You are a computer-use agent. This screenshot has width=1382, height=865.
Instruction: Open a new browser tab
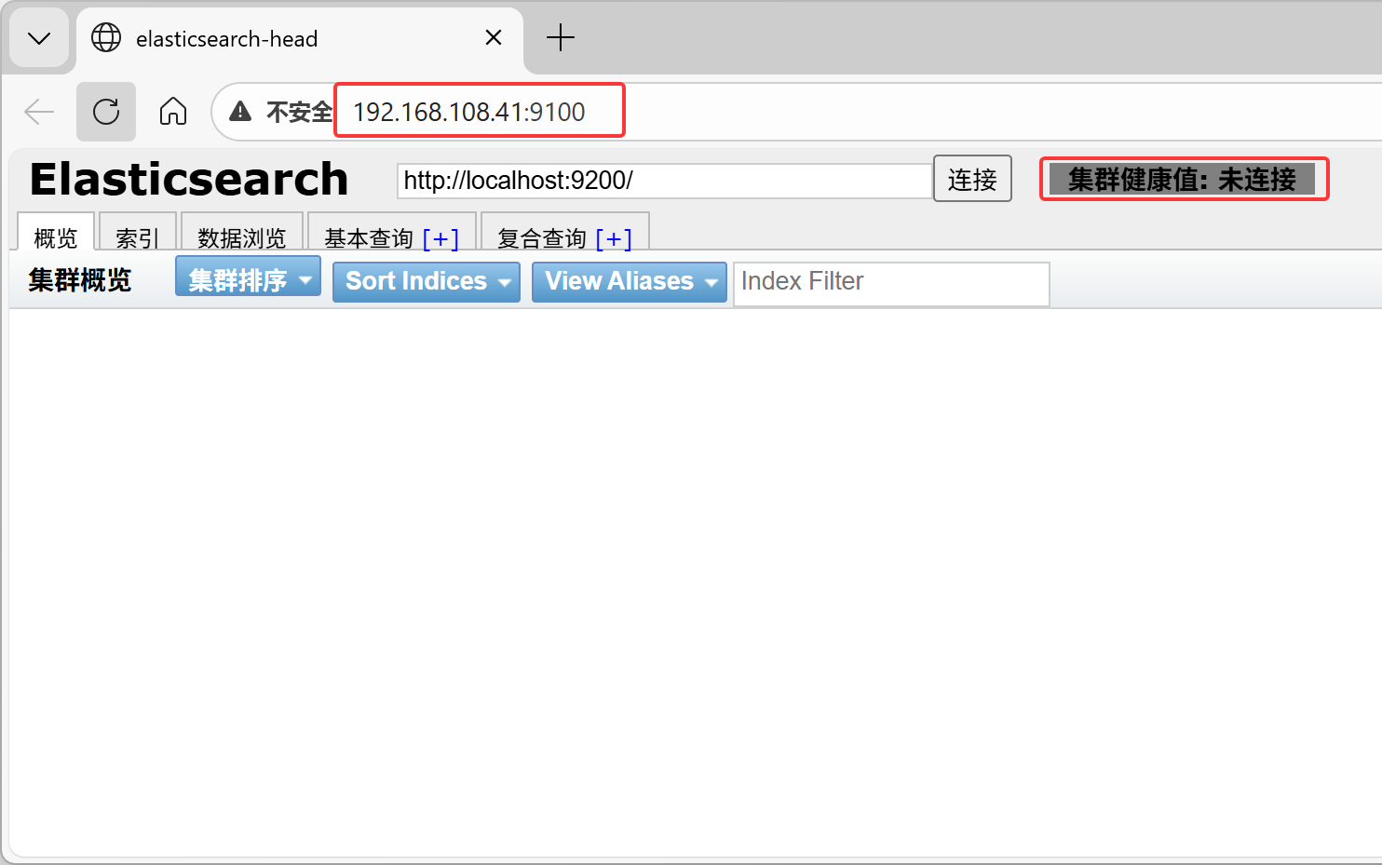coord(561,37)
